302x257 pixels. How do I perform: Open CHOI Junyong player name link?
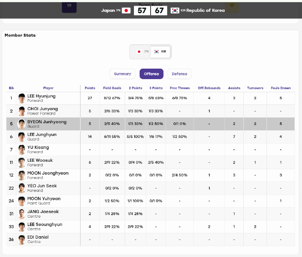point(42,109)
